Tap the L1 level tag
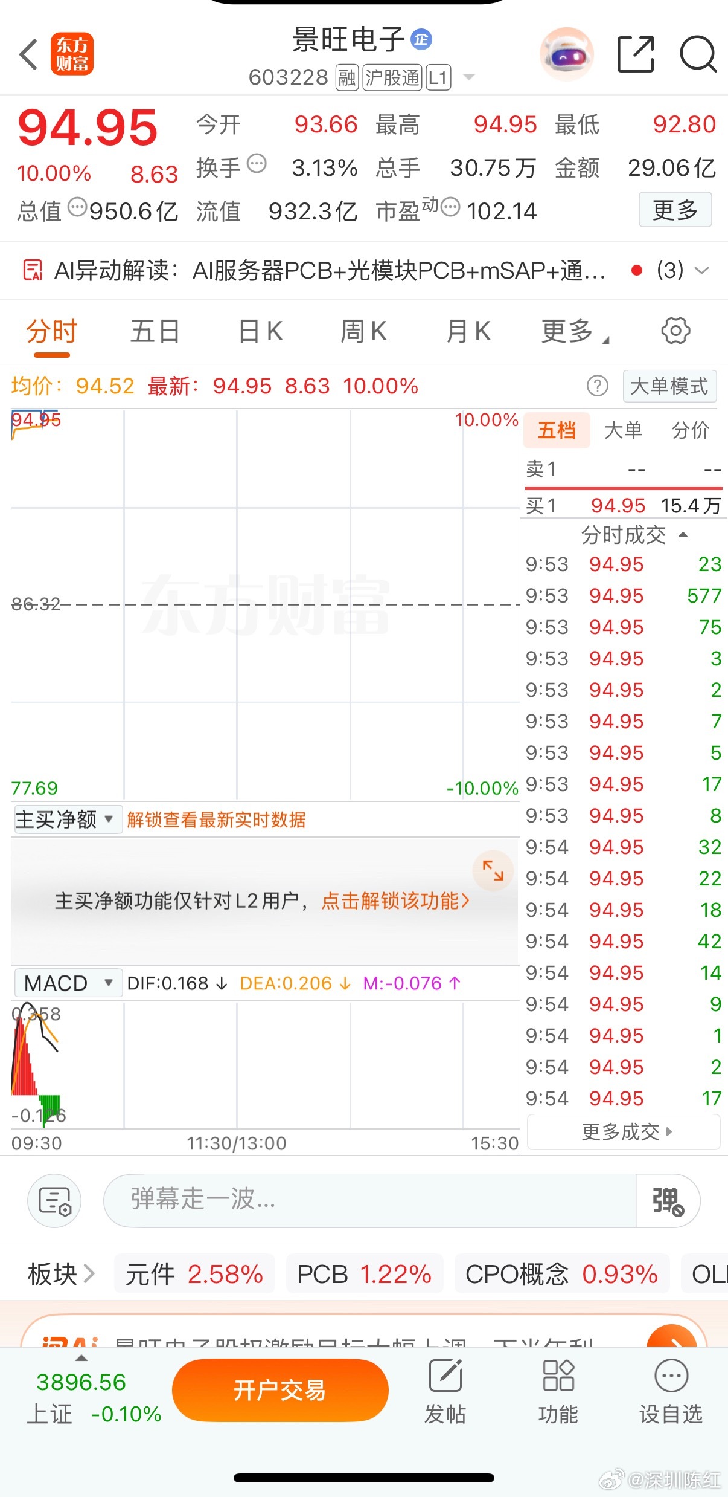 438,78
